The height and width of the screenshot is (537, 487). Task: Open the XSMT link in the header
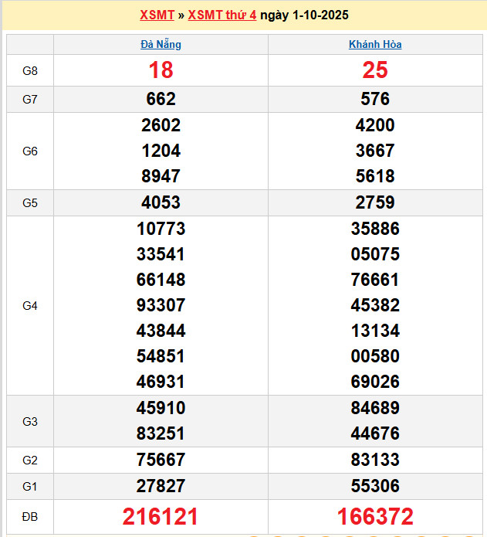[x=157, y=15]
